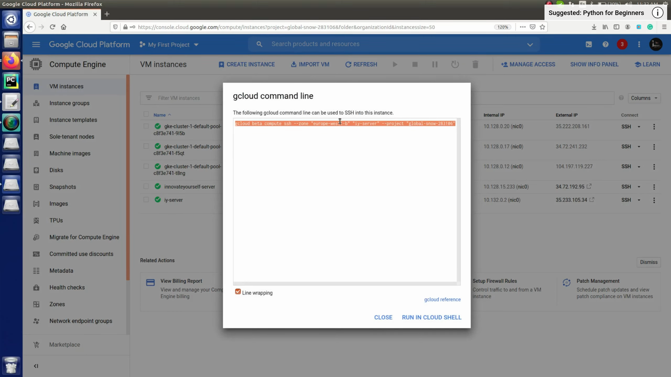671x377 pixels.
Task: Open Snapshots in the Compute Engine sidebar
Action: click(x=63, y=187)
